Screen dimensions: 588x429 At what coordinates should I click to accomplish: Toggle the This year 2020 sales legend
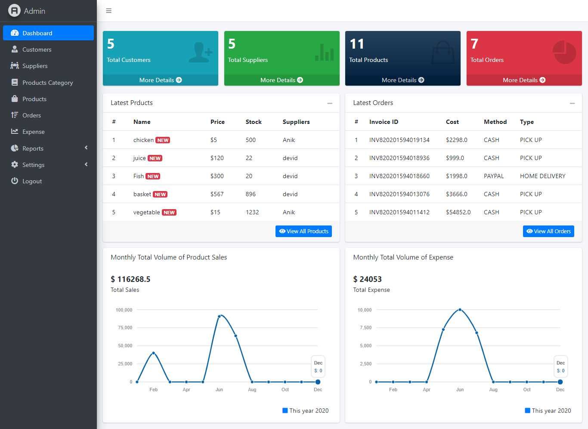coord(305,410)
